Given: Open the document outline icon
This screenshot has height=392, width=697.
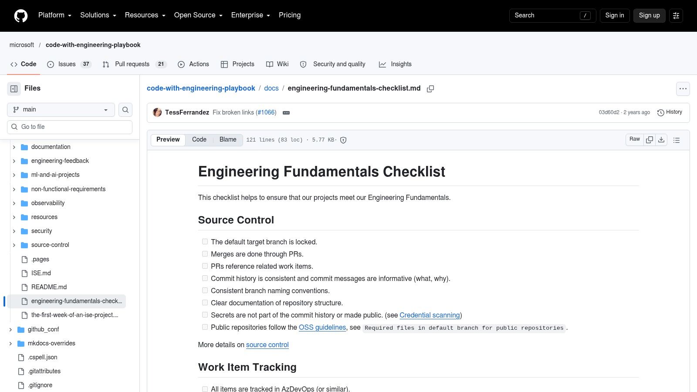Looking at the screenshot, I should (x=677, y=140).
